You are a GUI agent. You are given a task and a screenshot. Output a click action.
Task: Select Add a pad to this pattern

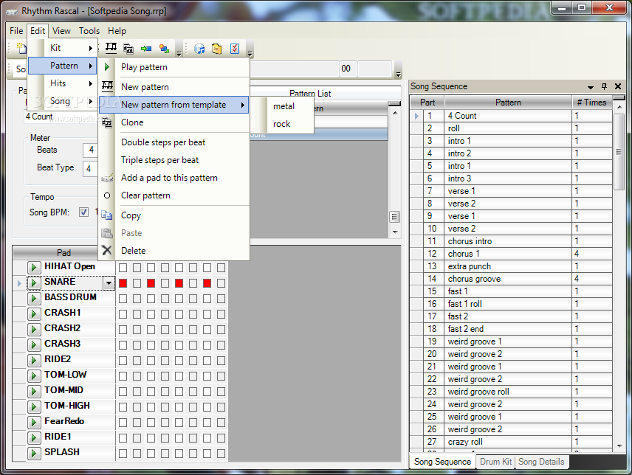174,178
